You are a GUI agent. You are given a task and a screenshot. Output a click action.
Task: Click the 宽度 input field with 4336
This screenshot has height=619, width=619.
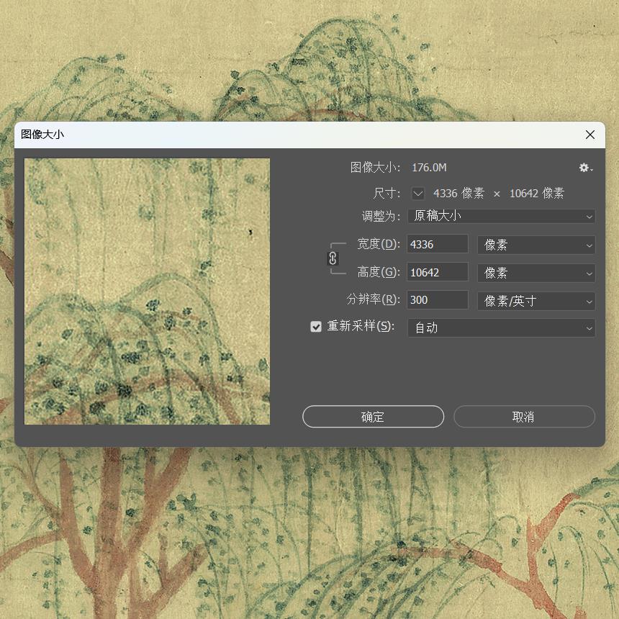(x=438, y=245)
